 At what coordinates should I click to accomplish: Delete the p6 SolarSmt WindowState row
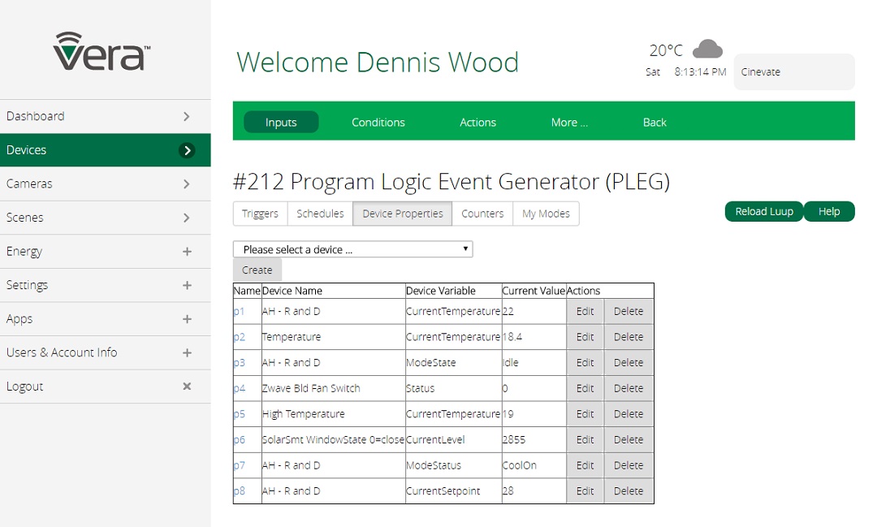click(629, 440)
